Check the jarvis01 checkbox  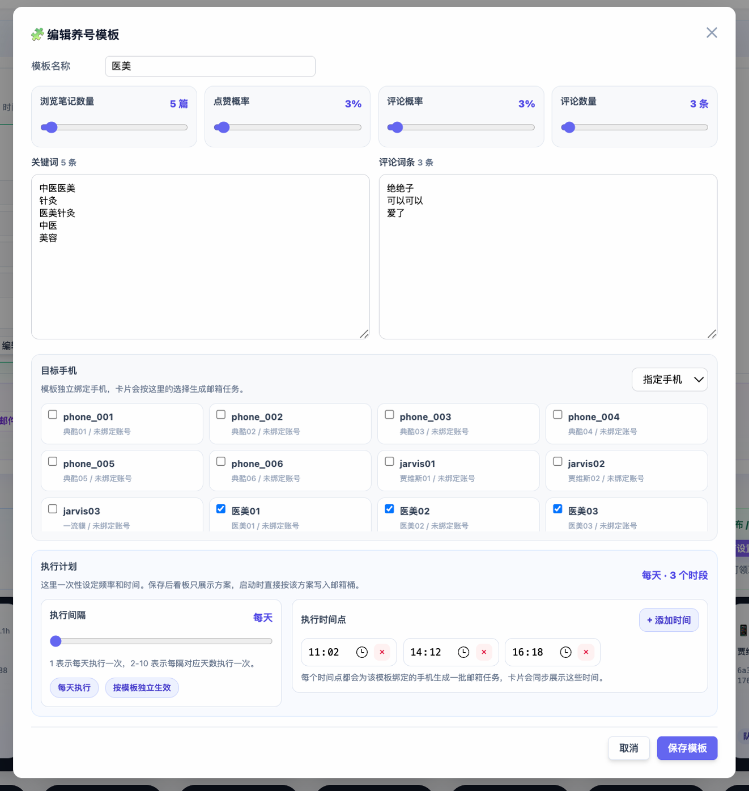point(389,462)
